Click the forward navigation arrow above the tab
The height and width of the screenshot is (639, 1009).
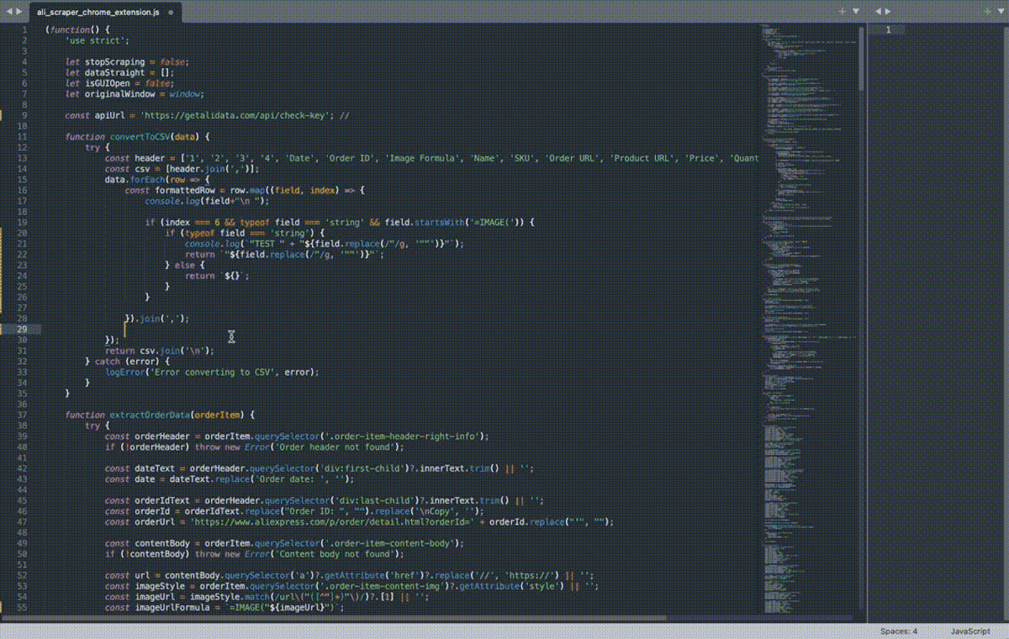coord(17,11)
